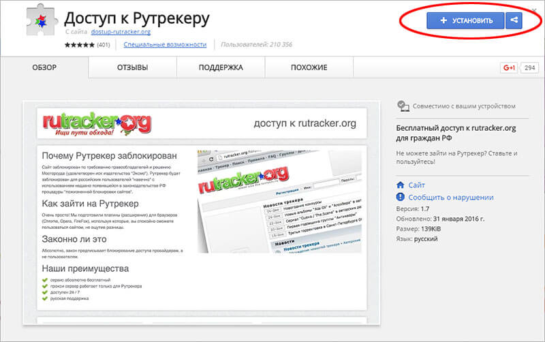Click the report abuse exclamation icon

(401, 197)
